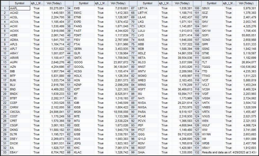Click the True cell in the MU row
The width and height of the screenshot is (259, 156).
[x=165, y=94]
